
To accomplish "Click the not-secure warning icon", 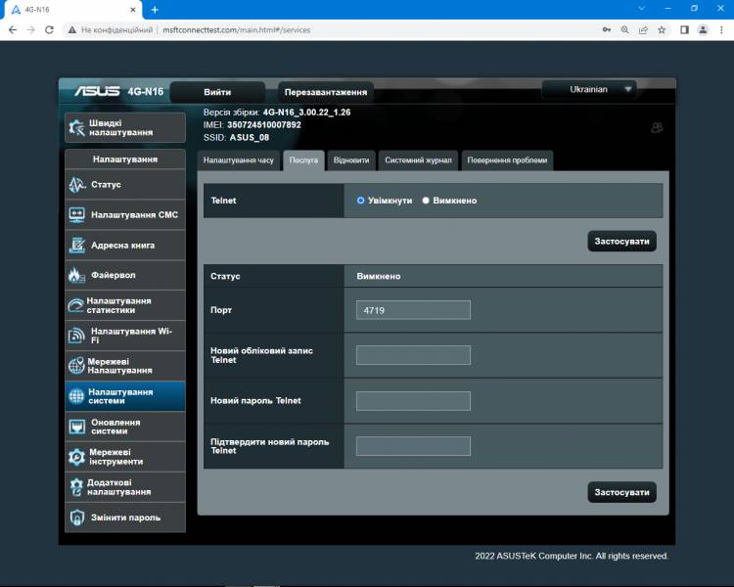I will tap(72, 30).
